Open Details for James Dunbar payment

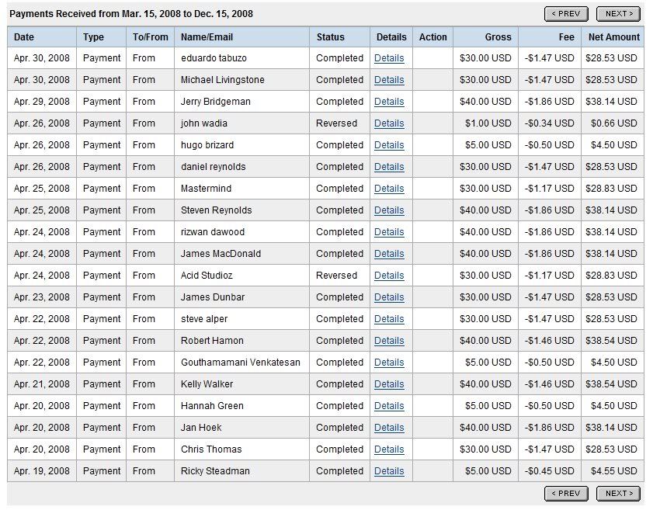coord(389,297)
